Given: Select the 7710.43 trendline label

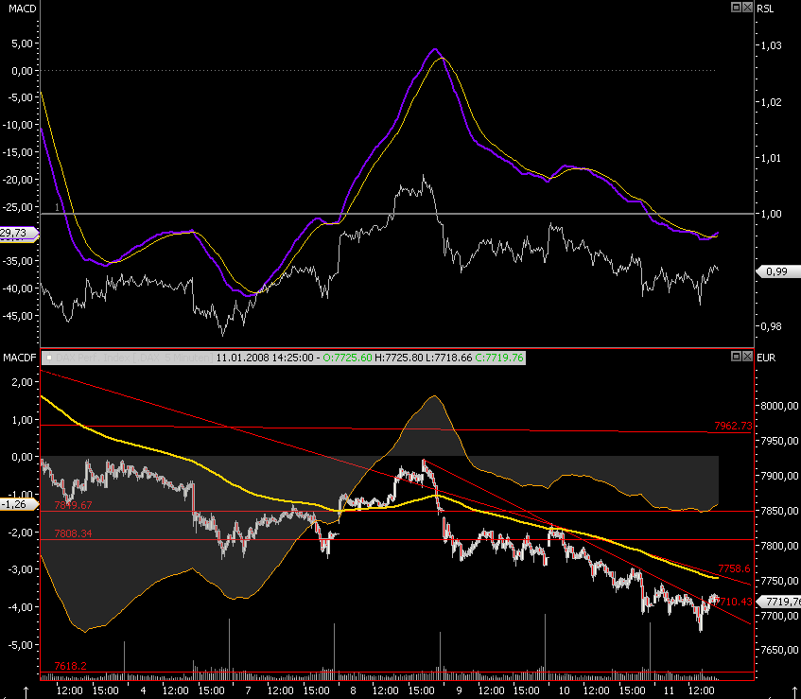Looking at the screenshot, I should point(734,602).
